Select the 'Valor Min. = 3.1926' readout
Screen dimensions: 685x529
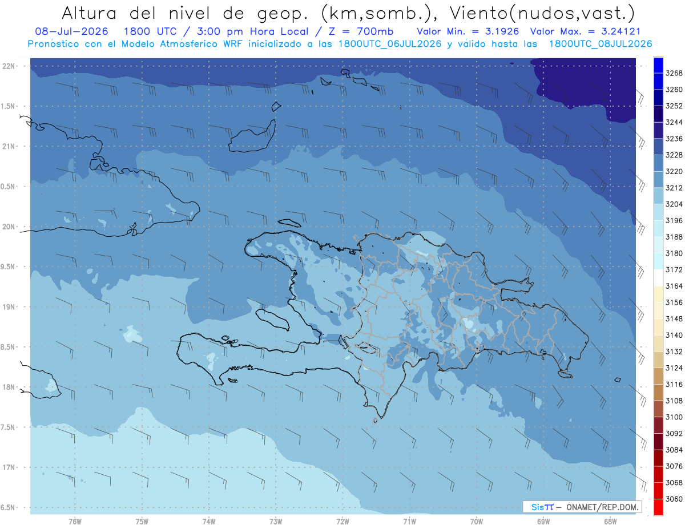coord(468,32)
